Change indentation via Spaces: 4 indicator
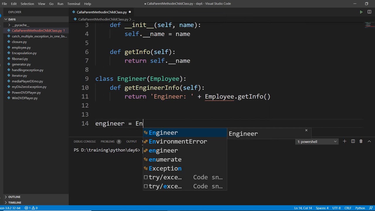The width and height of the screenshot is (375, 211). [322, 208]
